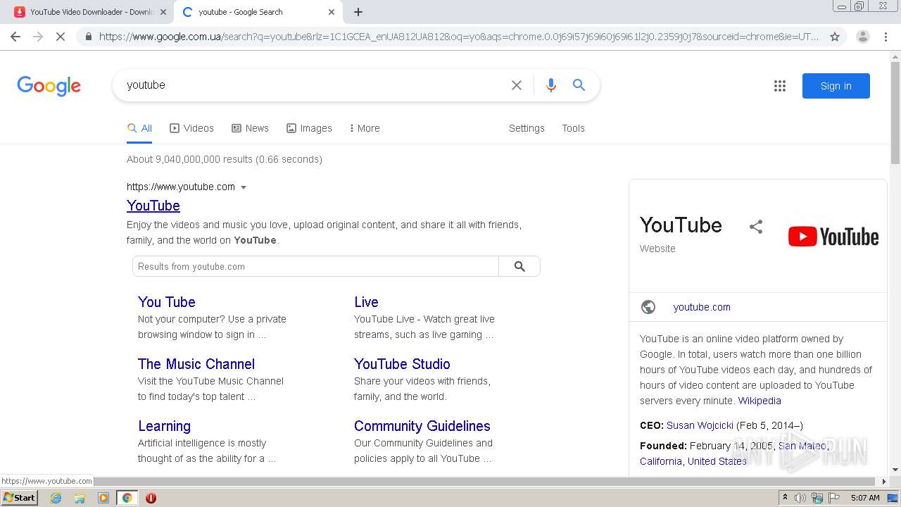Open the Tools options
This screenshot has height=507, width=901.
tap(573, 128)
